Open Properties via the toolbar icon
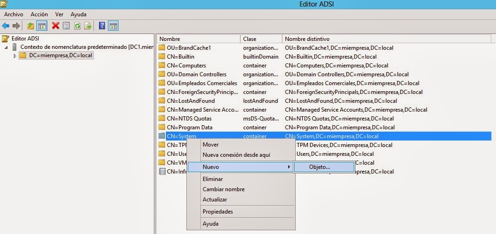The width and height of the screenshot is (496, 234). (66, 26)
